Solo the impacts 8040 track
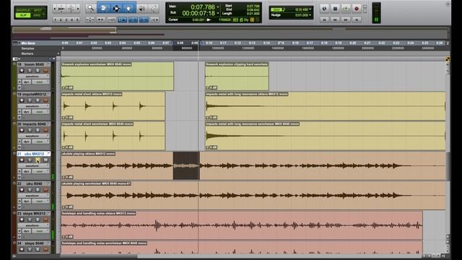The image size is (462, 260). (38, 130)
